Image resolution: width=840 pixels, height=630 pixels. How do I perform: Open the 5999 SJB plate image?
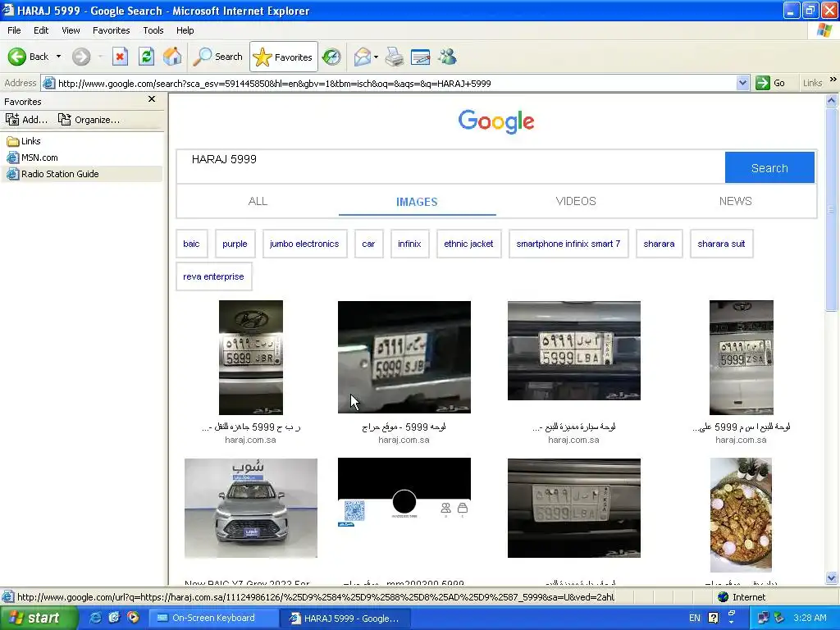404,357
